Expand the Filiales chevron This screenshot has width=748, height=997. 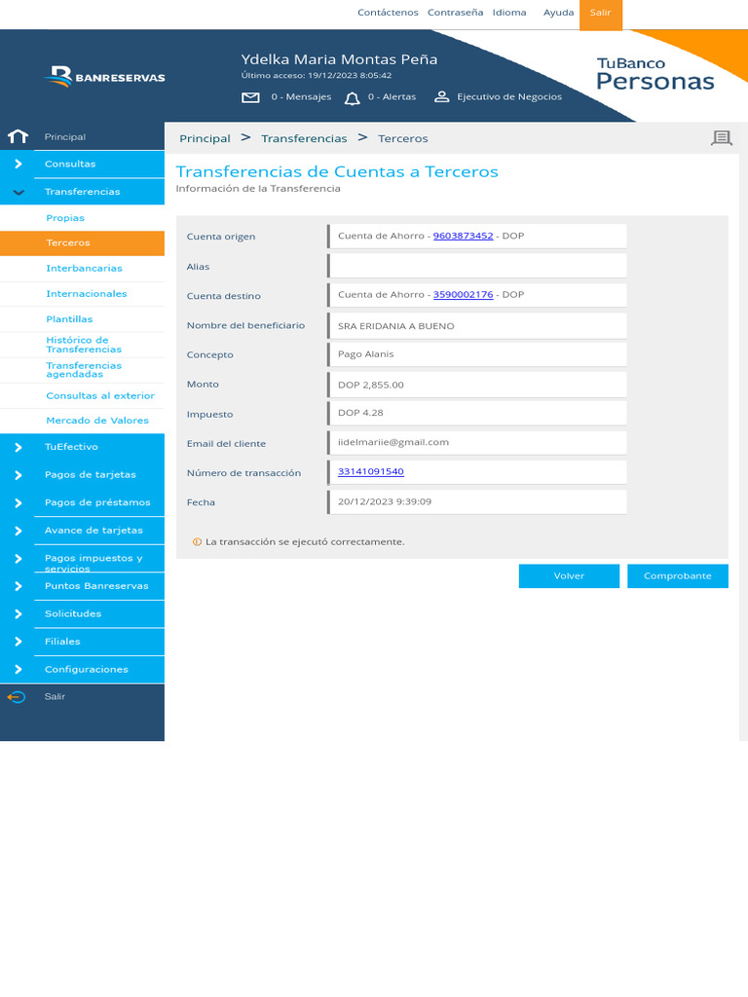point(18,642)
